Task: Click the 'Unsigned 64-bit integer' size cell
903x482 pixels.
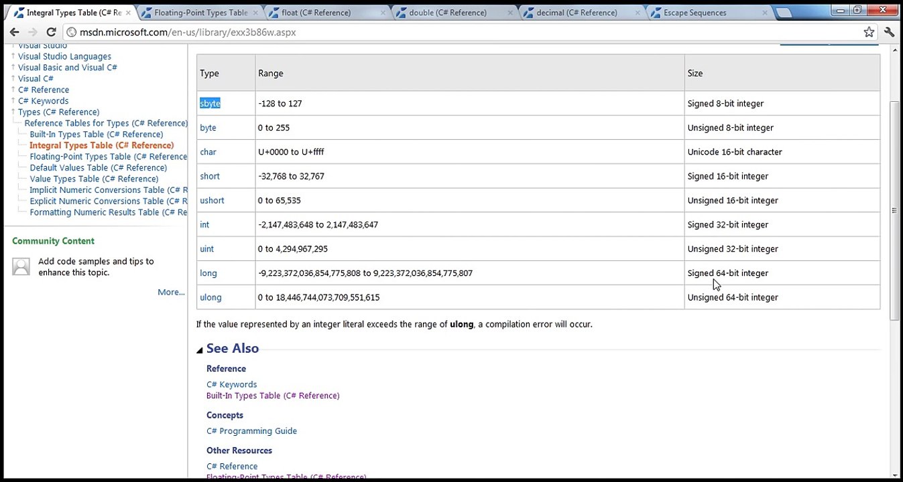Action: tap(782, 297)
